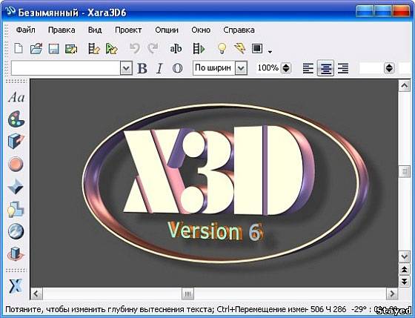This screenshot has height=318, width=415.
Task: Click the 100% zoom stepper arrows
Action: 286,68
